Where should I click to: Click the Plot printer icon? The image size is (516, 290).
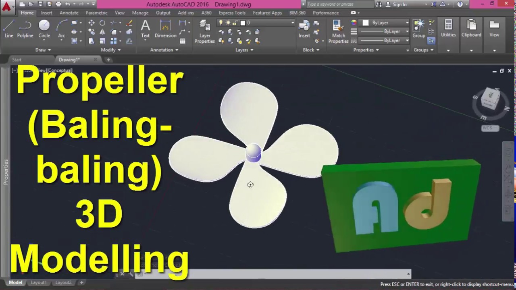58,4
